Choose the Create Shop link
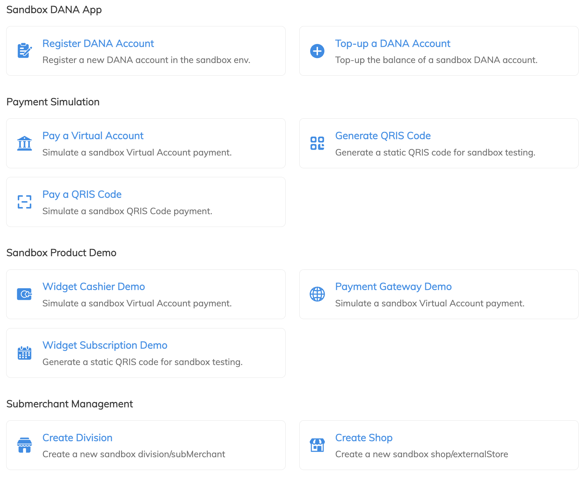Screen dimensions: 588x483 [364, 438]
